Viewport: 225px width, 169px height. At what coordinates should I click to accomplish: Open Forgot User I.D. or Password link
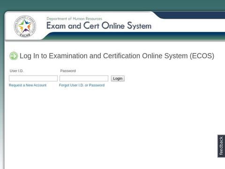82,85
